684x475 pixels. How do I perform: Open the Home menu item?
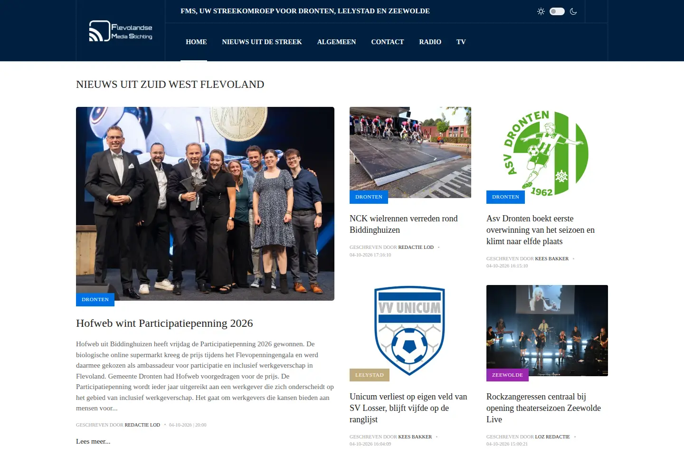(196, 42)
